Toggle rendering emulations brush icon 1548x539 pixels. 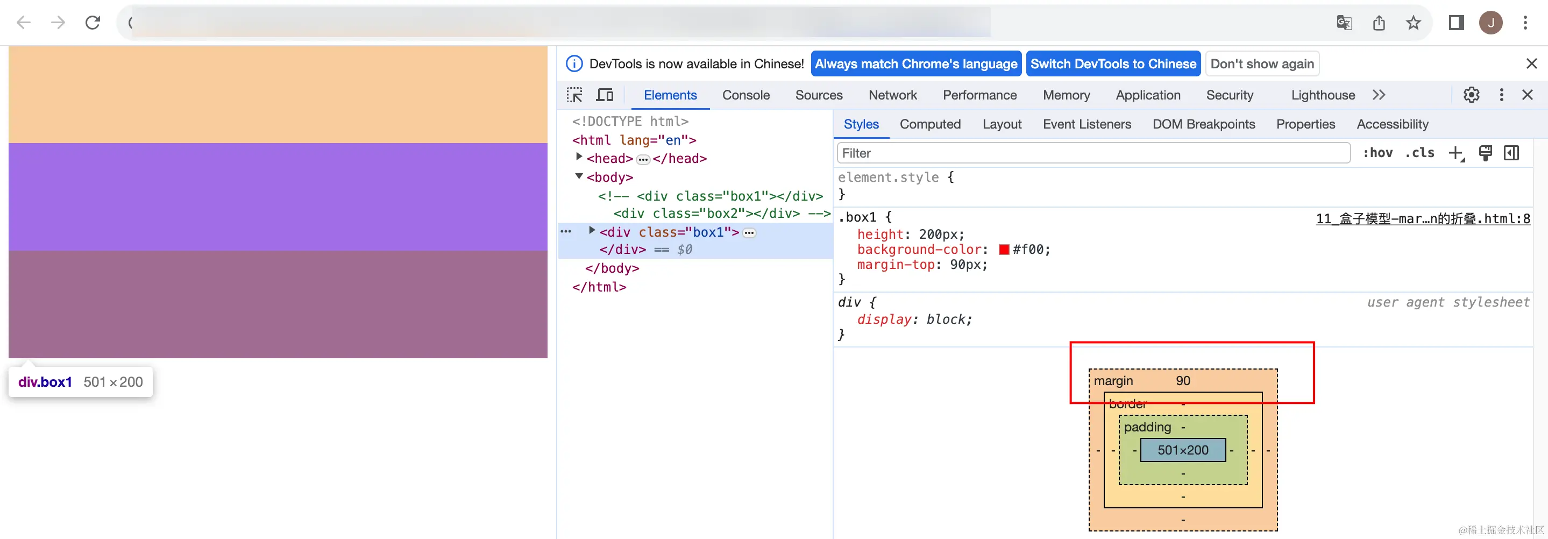tap(1485, 153)
